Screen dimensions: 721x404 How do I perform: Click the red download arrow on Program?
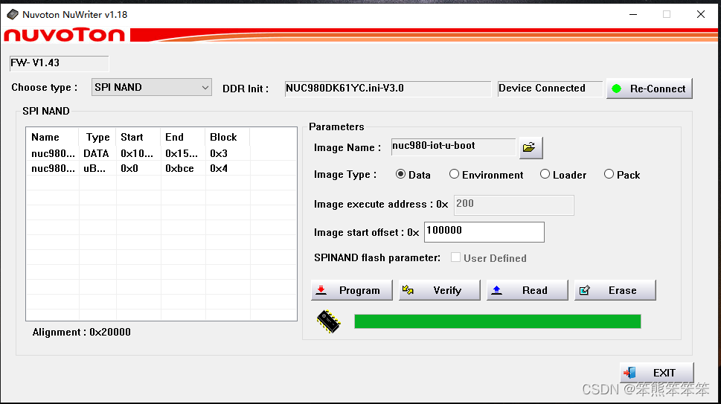pyautogui.click(x=321, y=290)
